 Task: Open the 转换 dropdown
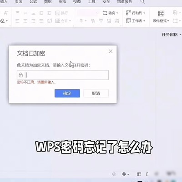click(110, 13)
